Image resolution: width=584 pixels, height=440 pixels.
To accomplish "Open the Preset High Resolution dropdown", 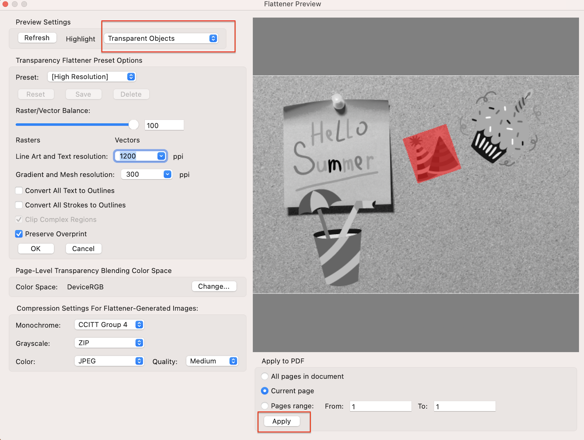I will [x=92, y=77].
